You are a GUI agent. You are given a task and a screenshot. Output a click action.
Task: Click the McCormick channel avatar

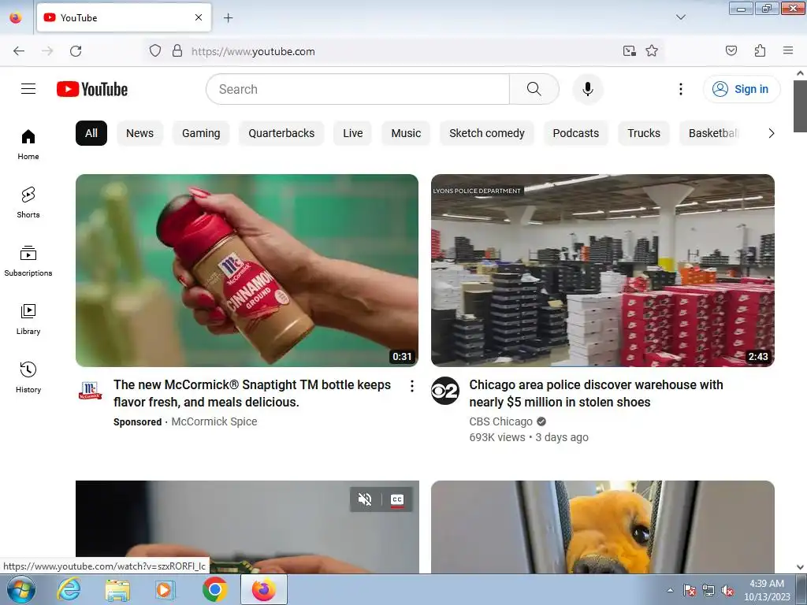pos(90,391)
